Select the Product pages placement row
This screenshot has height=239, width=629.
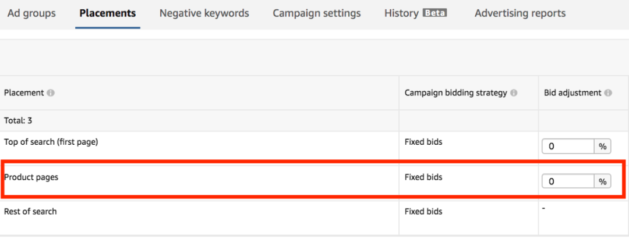[314, 179]
